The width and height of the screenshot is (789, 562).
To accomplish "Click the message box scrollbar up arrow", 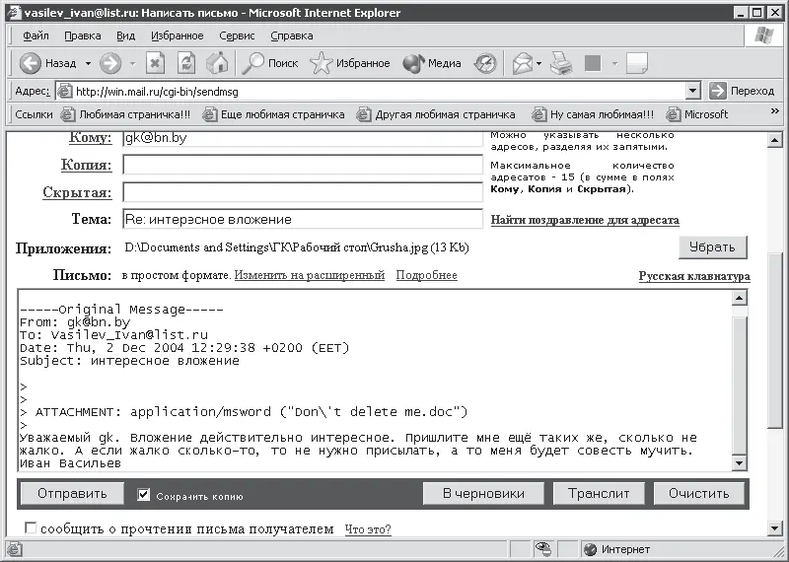I will (x=739, y=298).
